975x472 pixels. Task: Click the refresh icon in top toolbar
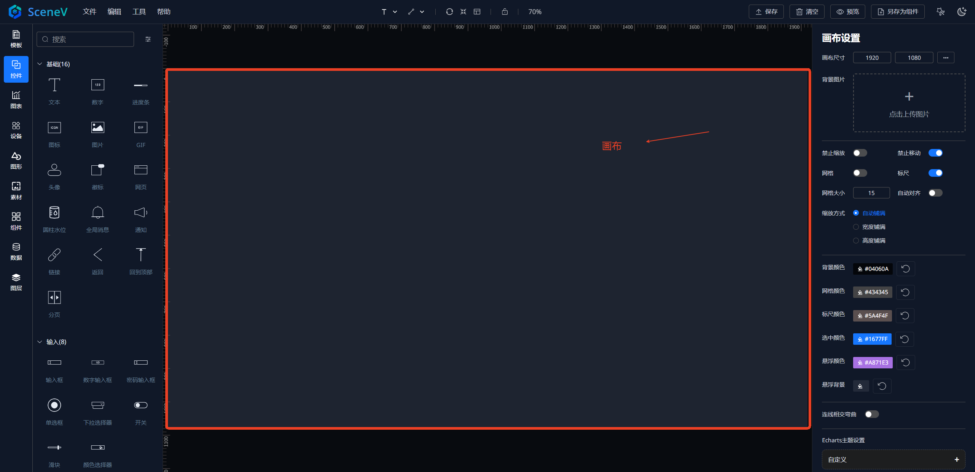point(449,12)
